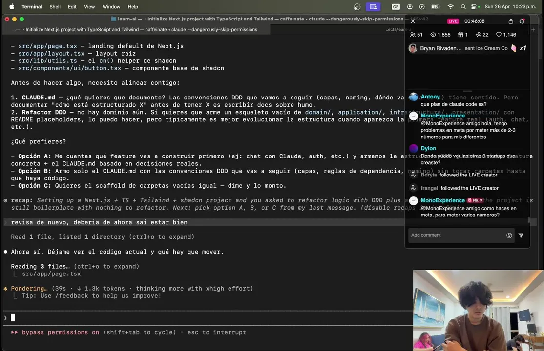The image size is (544, 351).
Task: Open the Terminal menu
Action: [32, 7]
